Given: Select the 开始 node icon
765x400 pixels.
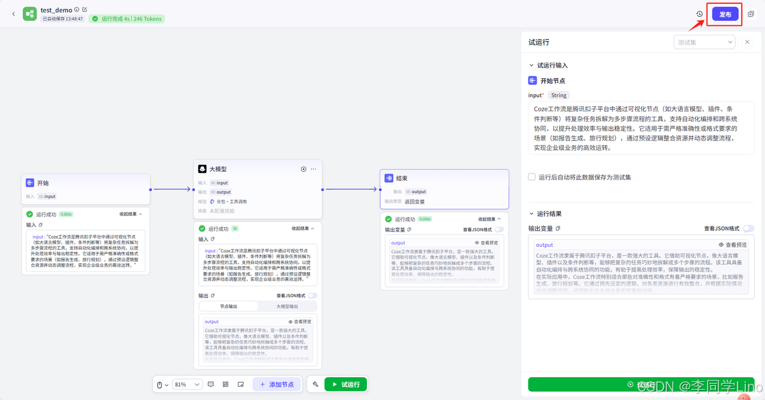Looking at the screenshot, I should tap(30, 183).
